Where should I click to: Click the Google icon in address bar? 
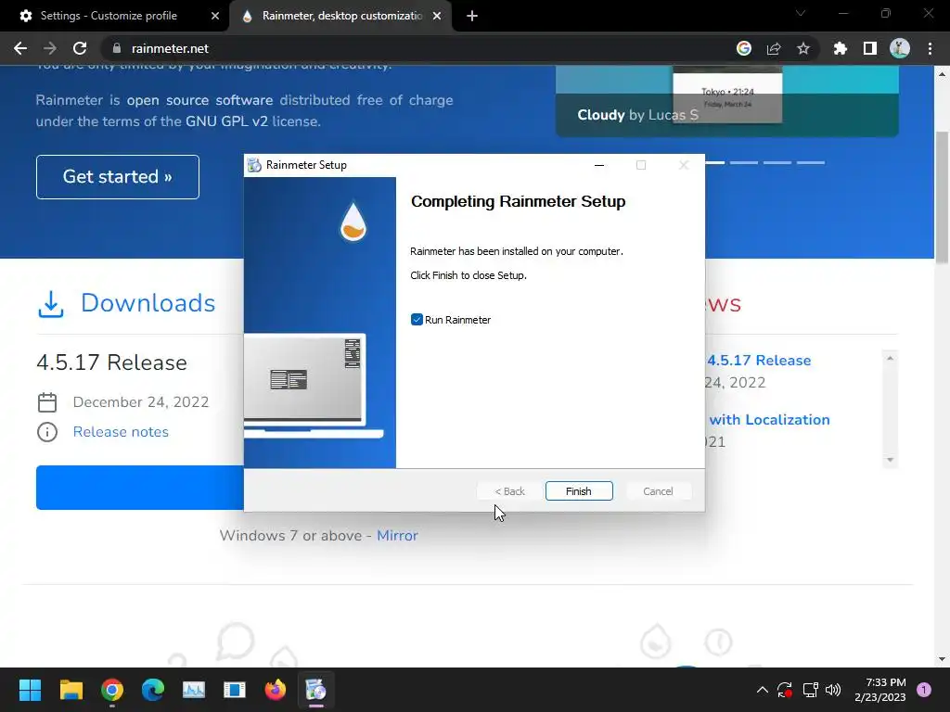pyautogui.click(x=744, y=48)
